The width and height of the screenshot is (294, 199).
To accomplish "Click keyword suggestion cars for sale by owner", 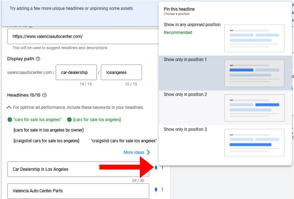I will pos(48,130).
